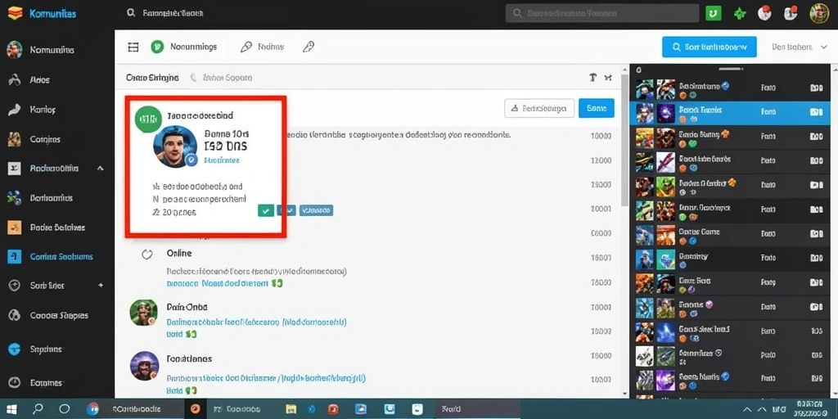The height and width of the screenshot is (419, 838).
Task: Click the Dain Onba user avatar
Action: (144, 313)
